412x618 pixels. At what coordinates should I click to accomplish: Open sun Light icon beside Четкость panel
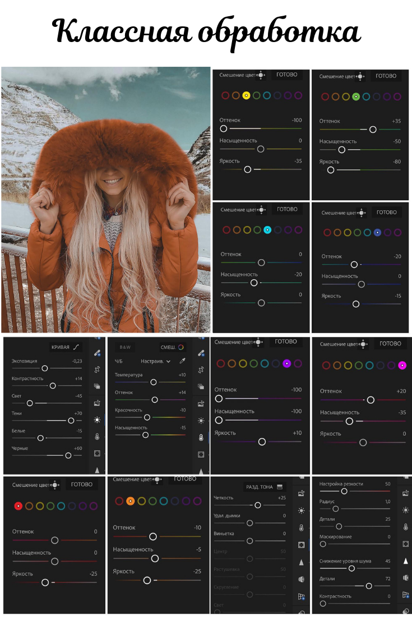302,510
